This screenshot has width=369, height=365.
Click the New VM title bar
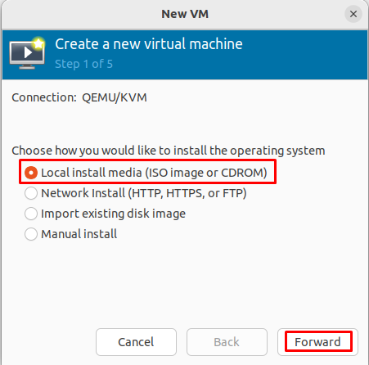(x=185, y=14)
